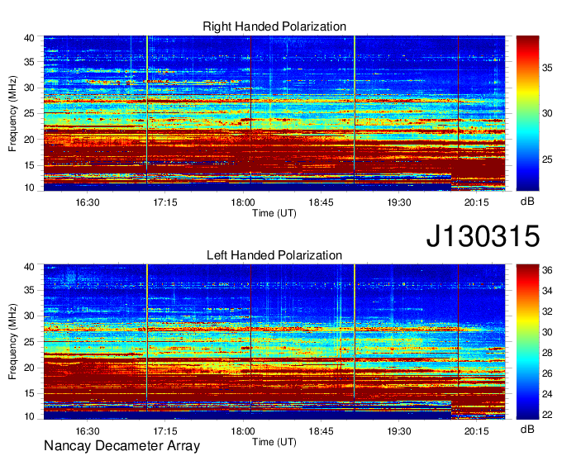This screenshot has height=456, width=562.
Task: Click the 30 dB value on the right-handed colorbar
Action: pos(547,113)
